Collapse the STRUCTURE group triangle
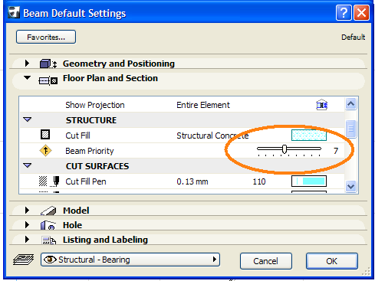Screen dimensions: 375x281 [x=27, y=119]
